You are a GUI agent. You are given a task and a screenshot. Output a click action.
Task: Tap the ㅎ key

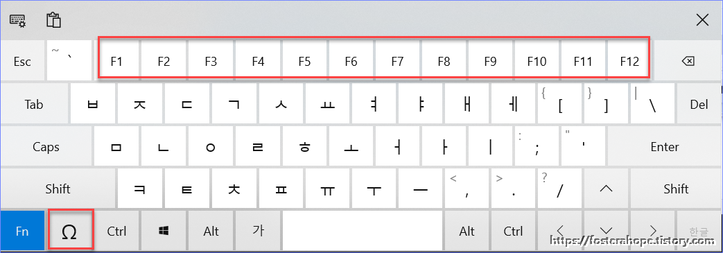tap(304, 146)
